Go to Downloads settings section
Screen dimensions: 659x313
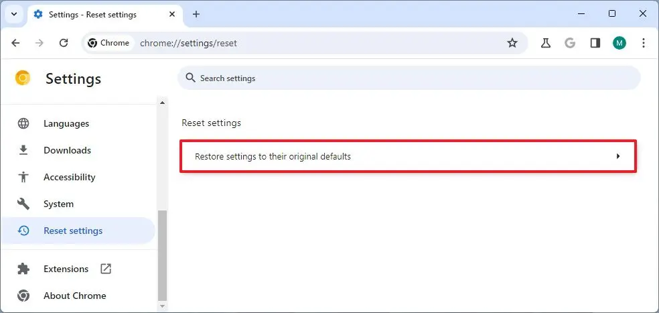tap(67, 150)
